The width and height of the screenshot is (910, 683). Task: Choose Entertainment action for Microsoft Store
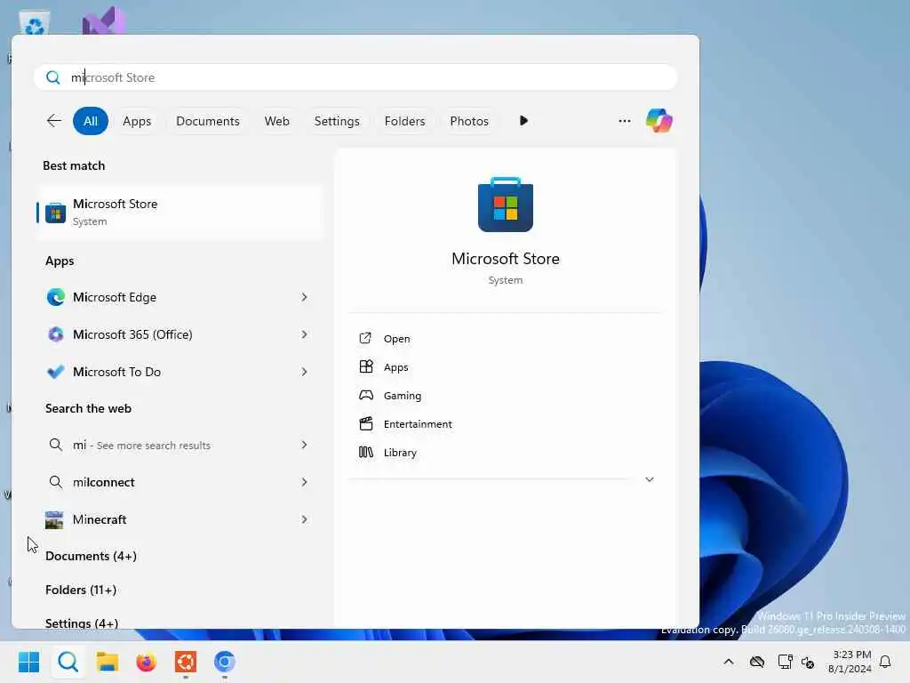coord(418,424)
